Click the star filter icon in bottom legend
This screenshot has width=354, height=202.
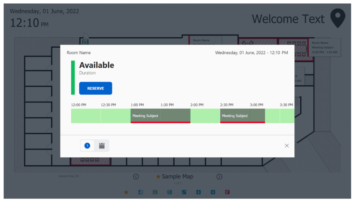126,192
